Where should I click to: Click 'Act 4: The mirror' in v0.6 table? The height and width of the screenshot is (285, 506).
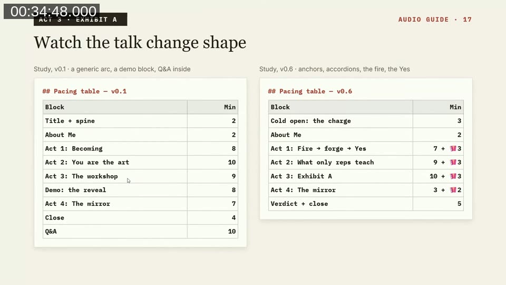303,190
